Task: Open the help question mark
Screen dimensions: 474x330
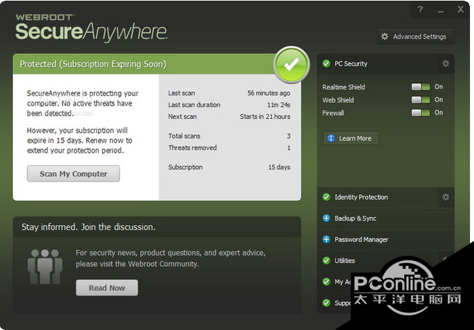Action: [x=421, y=10]
